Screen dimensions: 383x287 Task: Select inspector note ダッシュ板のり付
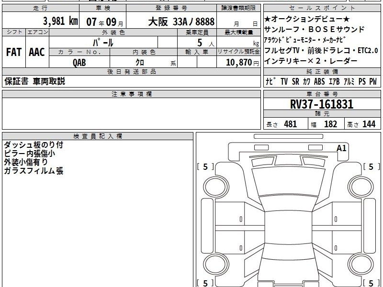pos(34,145)
